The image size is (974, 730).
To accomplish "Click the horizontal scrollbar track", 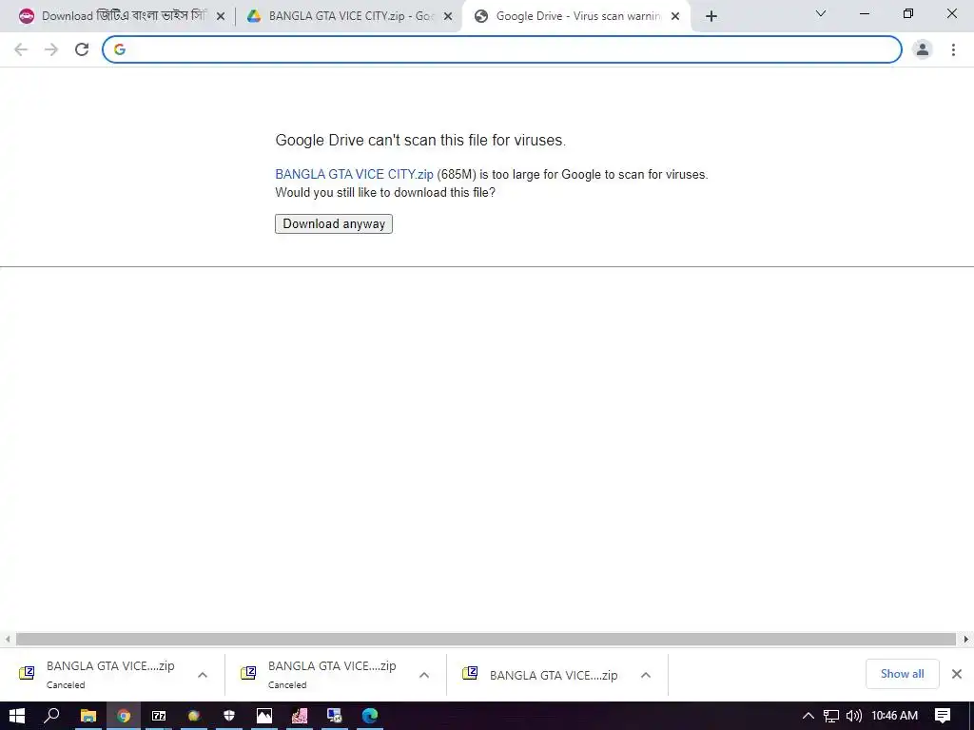I will pos(486,640).
